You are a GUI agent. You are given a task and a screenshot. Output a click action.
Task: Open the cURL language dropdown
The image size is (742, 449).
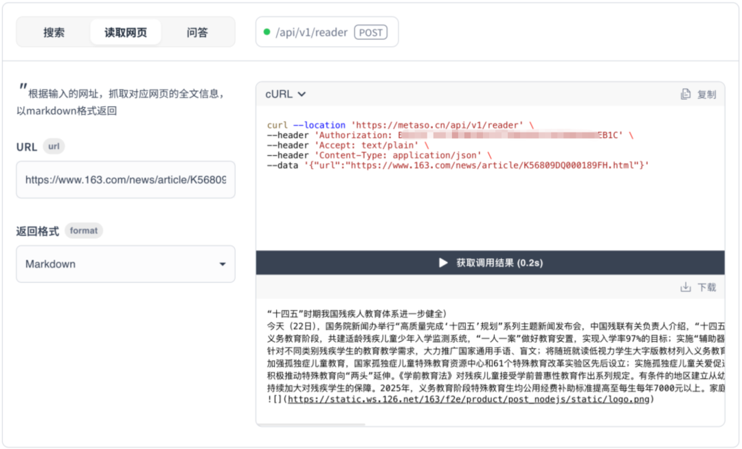(285, 94)
